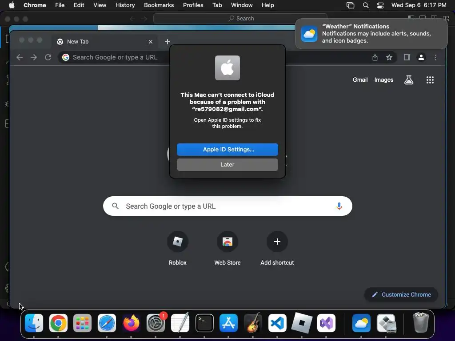Image resolution: width=455 pixels, height=341 pixels.
Task: Open Gmail link on New Tab
Action: pos(360,80)
